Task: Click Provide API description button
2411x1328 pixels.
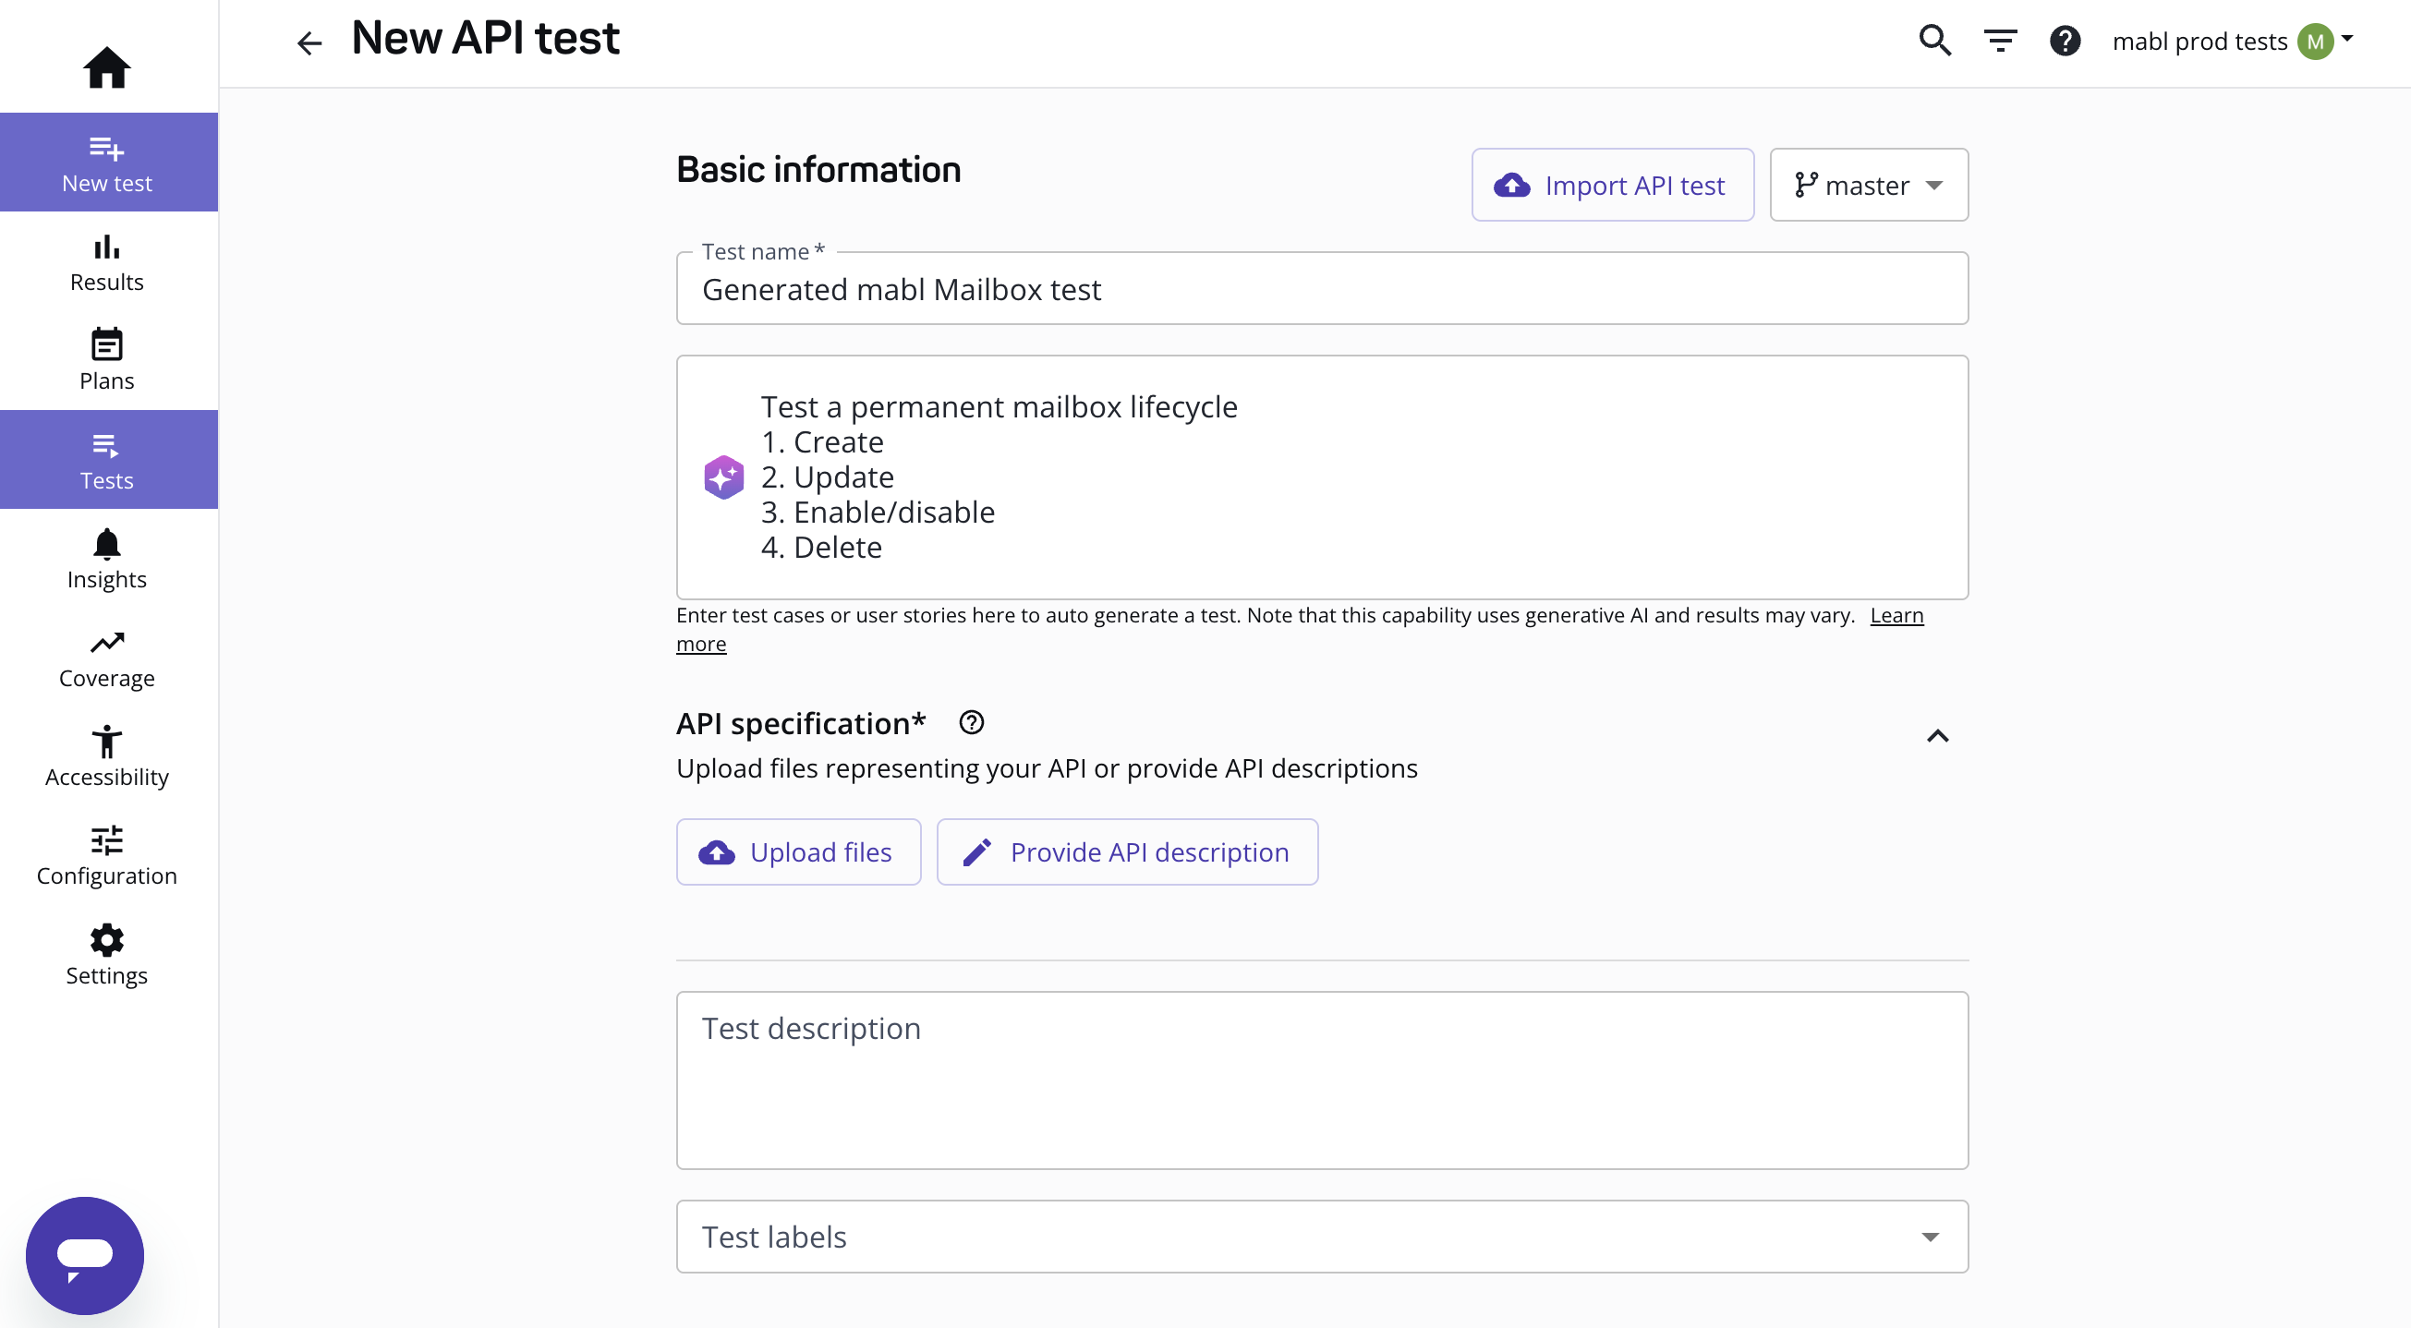Action: 1127,851
